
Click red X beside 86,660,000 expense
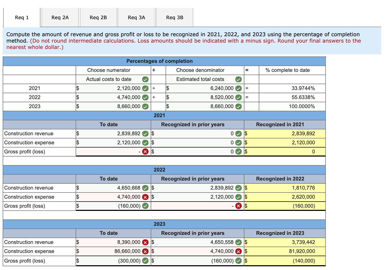(x=145, y=251)
